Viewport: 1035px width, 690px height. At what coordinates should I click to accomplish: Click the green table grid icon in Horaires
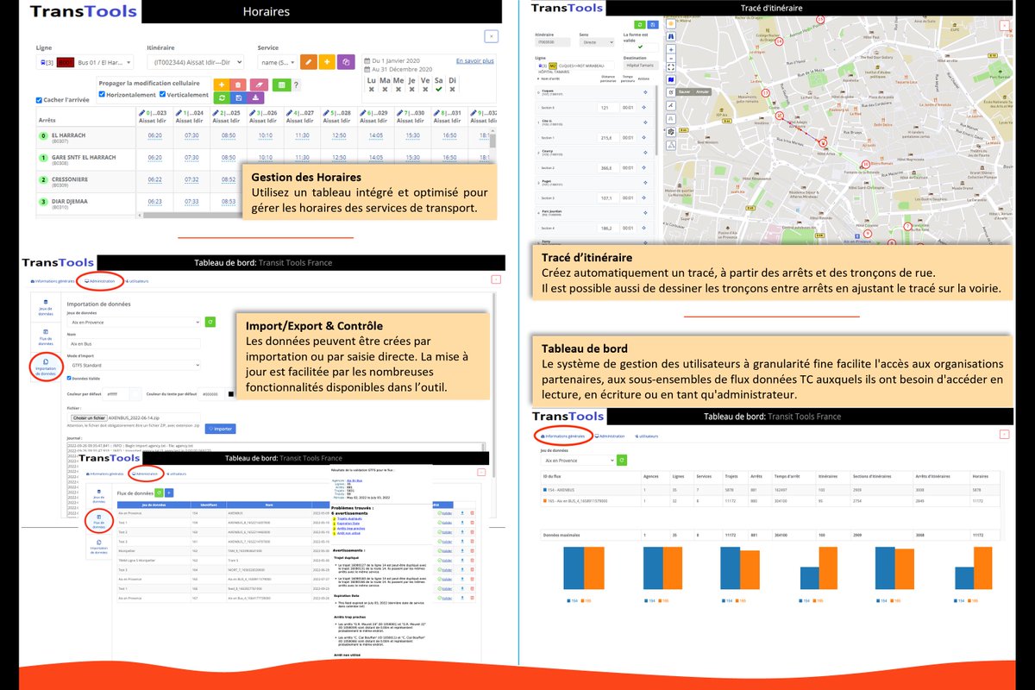click(x=281, y=85)
